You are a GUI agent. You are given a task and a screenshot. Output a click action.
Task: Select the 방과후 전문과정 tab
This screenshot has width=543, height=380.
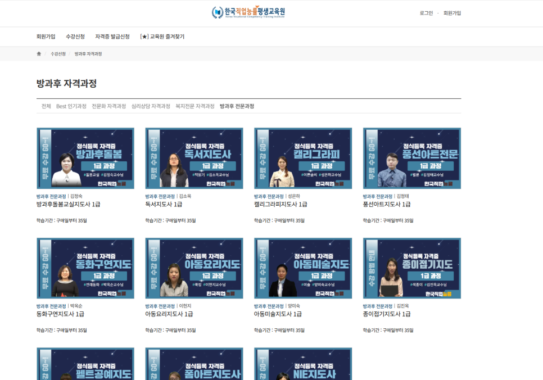(237, 106)
